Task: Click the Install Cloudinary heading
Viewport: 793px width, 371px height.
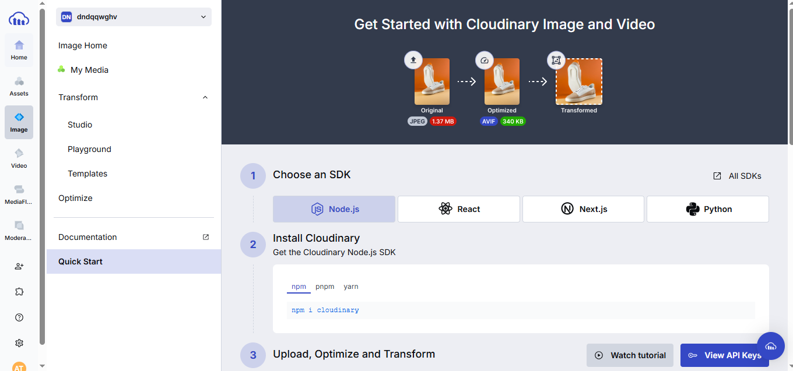Action: (317, 238)
